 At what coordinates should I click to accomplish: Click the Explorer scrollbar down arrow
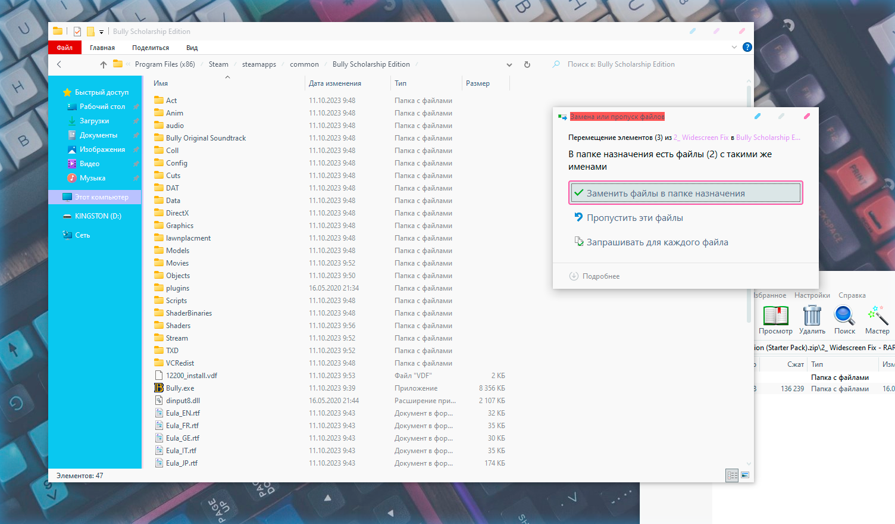tap(749, 464)
